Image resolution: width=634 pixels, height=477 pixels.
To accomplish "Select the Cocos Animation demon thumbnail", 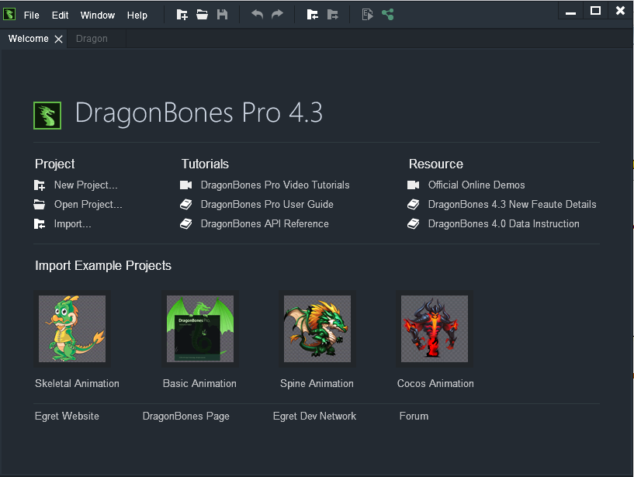I will [x=435, y=329].
